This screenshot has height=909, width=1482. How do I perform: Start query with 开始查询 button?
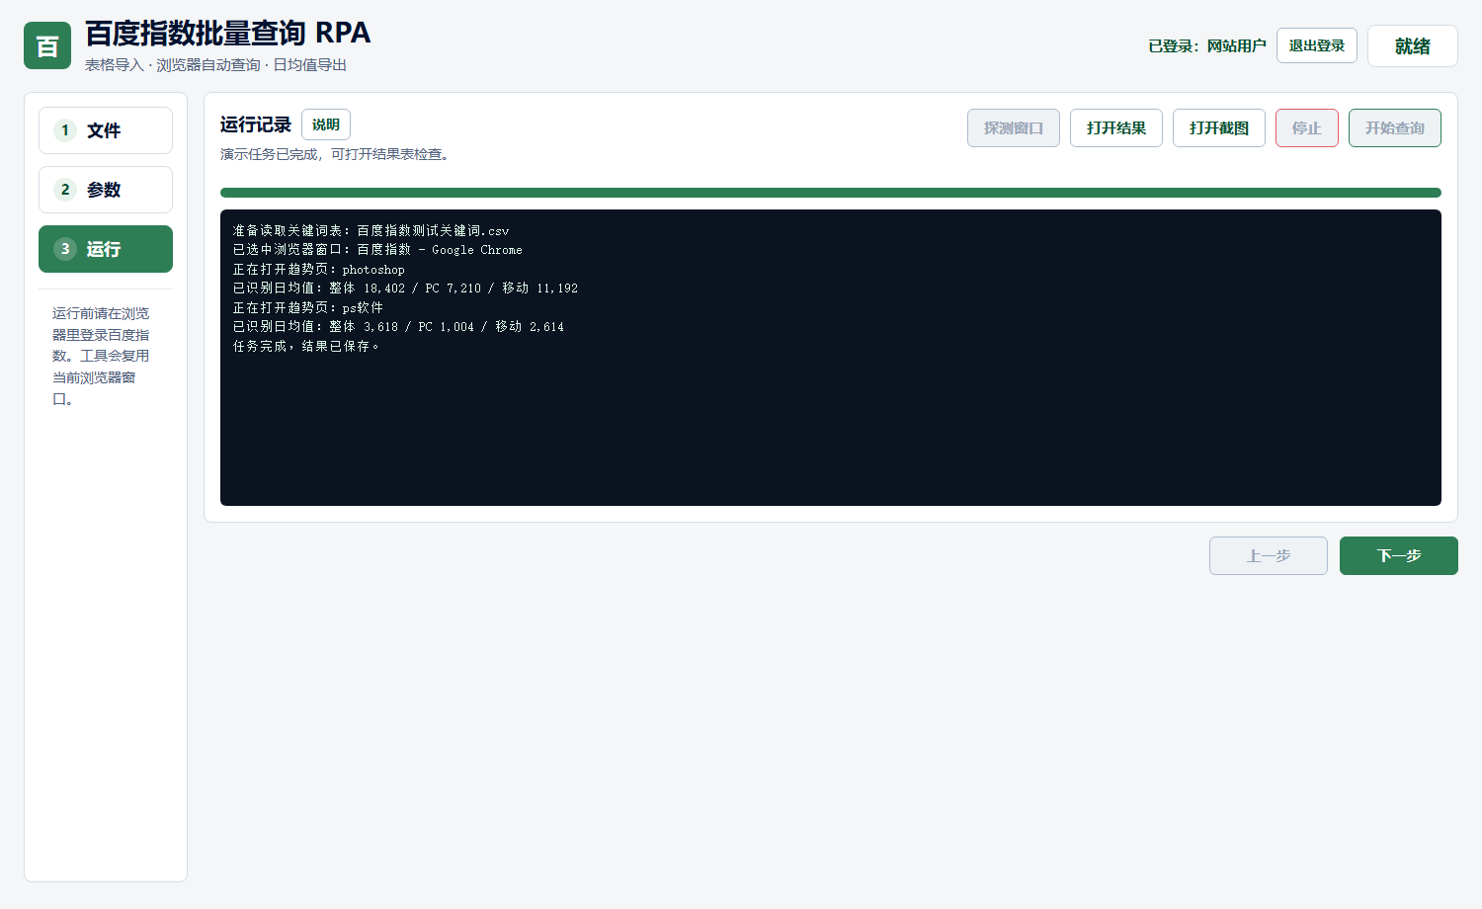[x=1395, y=127]
